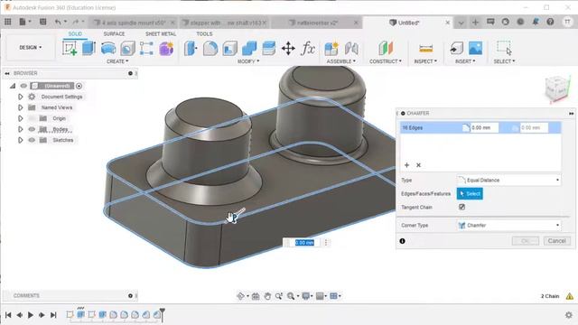Click the timeline Play button
This screenshot has height=325, width=578.
click(31, 315)
